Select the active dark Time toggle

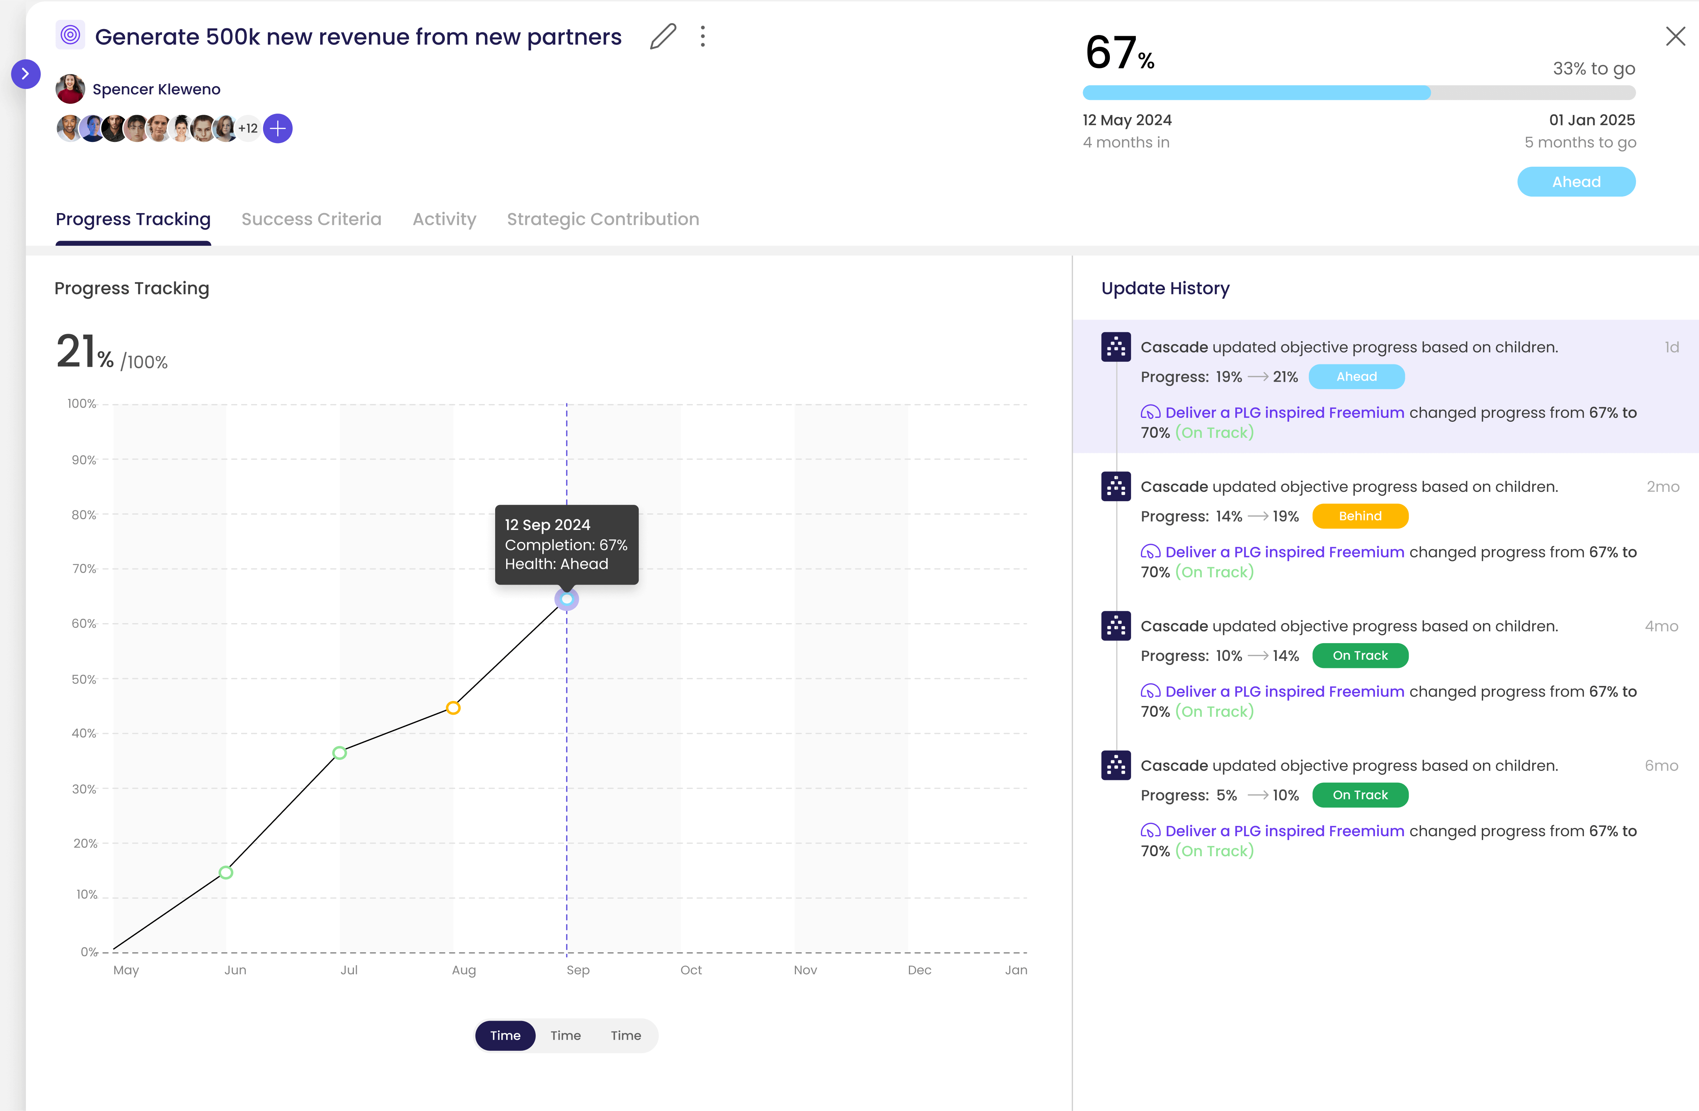pos(505,1036)
